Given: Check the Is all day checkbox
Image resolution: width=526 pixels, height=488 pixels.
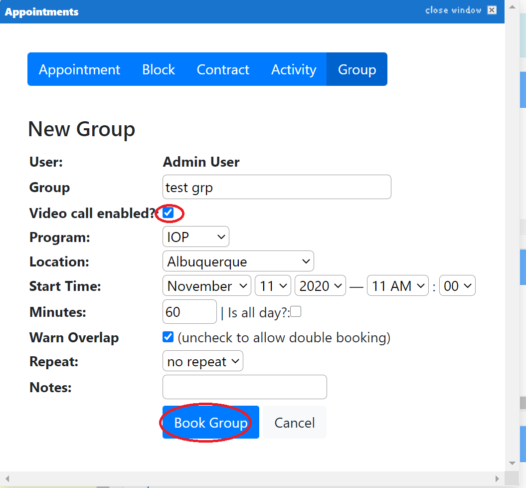Looking at the screenshot, I should [x=296, y=311].
